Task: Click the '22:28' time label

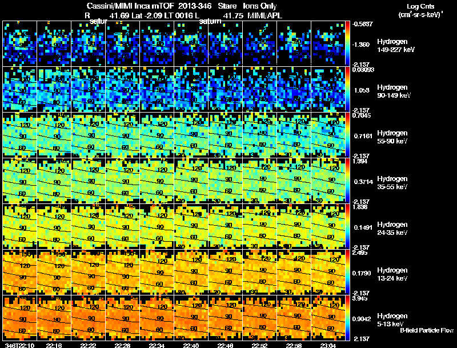Action: tap(122, 346)
